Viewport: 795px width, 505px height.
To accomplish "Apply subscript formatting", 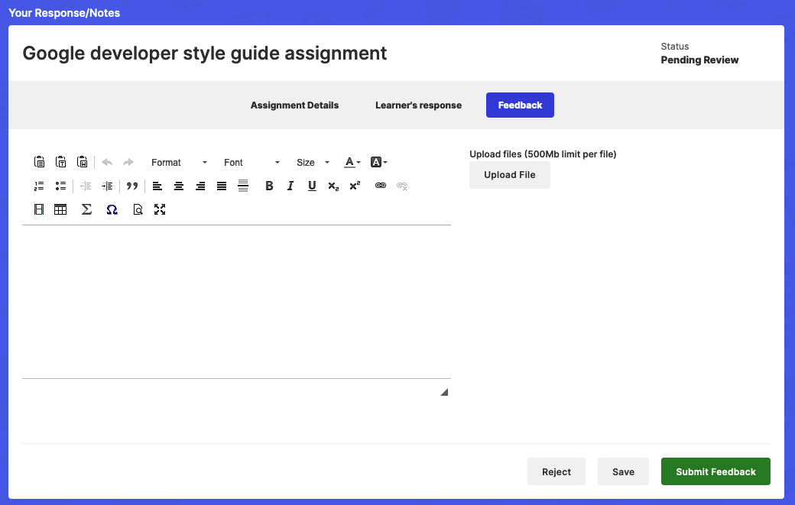I will (333, 186).
